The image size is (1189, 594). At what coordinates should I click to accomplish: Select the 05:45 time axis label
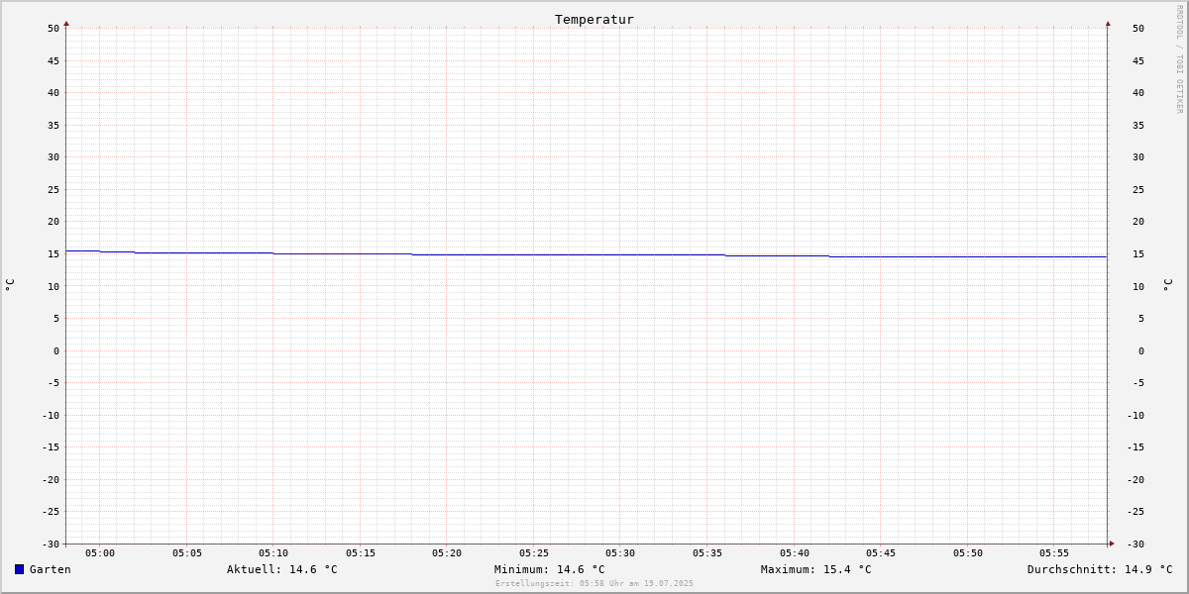[881, 552]
